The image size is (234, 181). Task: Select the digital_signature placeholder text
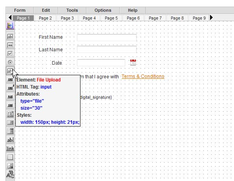tap(96, 97)
